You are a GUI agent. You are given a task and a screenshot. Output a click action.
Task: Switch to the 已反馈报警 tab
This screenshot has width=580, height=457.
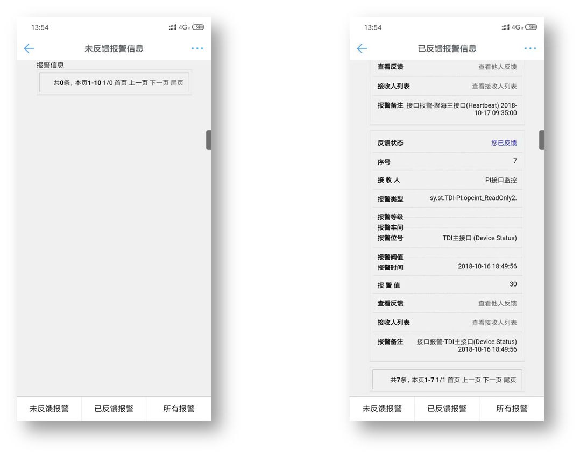(x=114, y=409)
